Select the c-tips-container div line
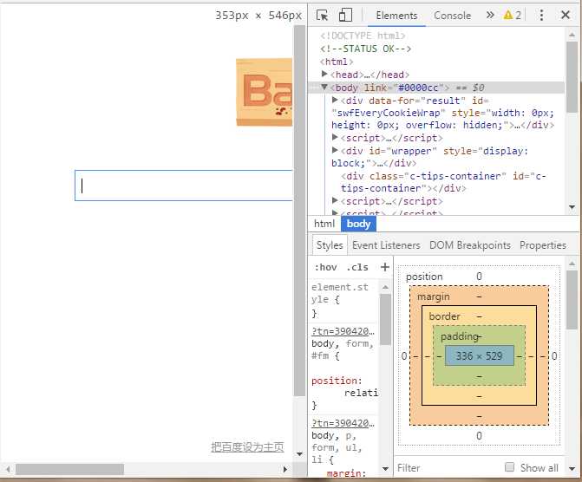582x482 pixels. coord(443,182)
